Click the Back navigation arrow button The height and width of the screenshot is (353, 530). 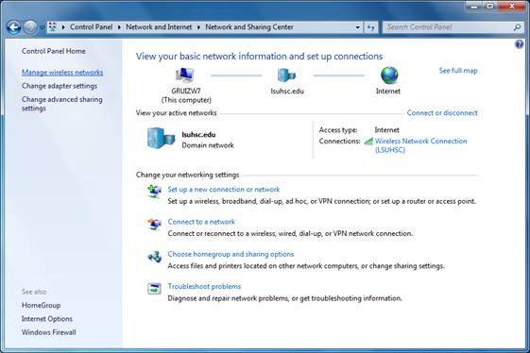14,27
